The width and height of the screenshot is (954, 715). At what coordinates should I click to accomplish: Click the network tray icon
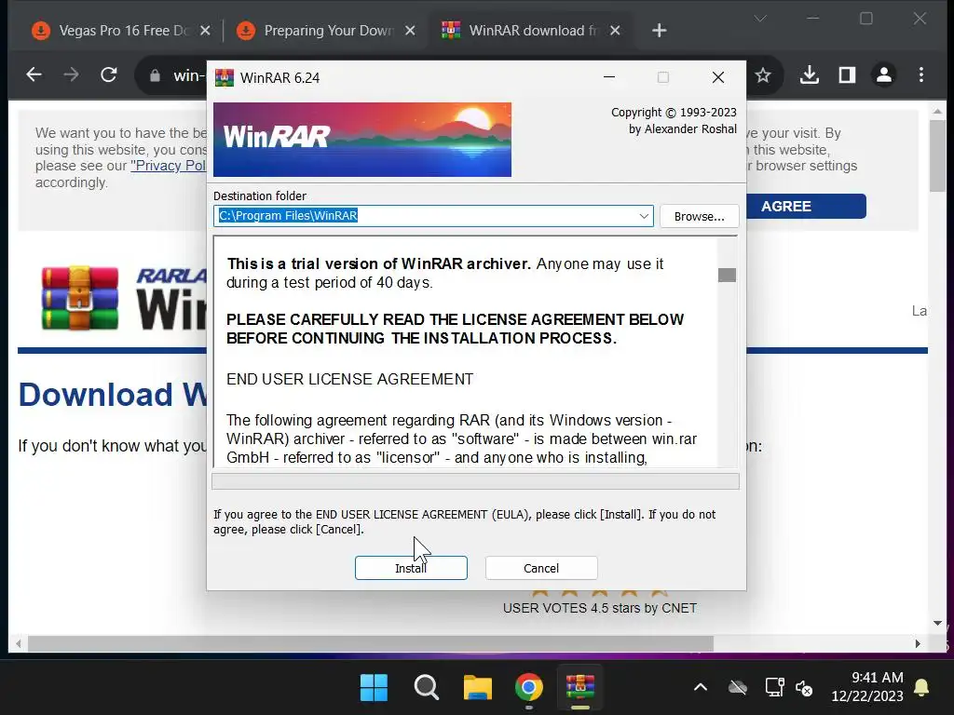[774, 688]
